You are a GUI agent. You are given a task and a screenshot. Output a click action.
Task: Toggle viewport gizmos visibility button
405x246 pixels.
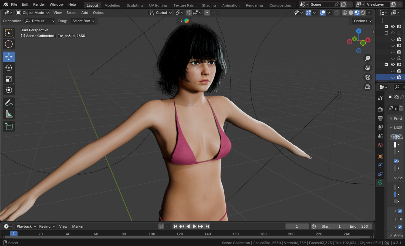[x=308, y=13]
